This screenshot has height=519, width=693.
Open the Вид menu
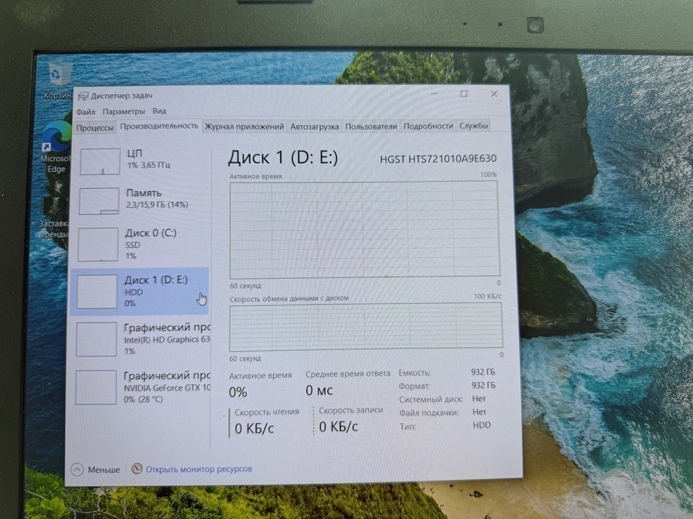159,111
